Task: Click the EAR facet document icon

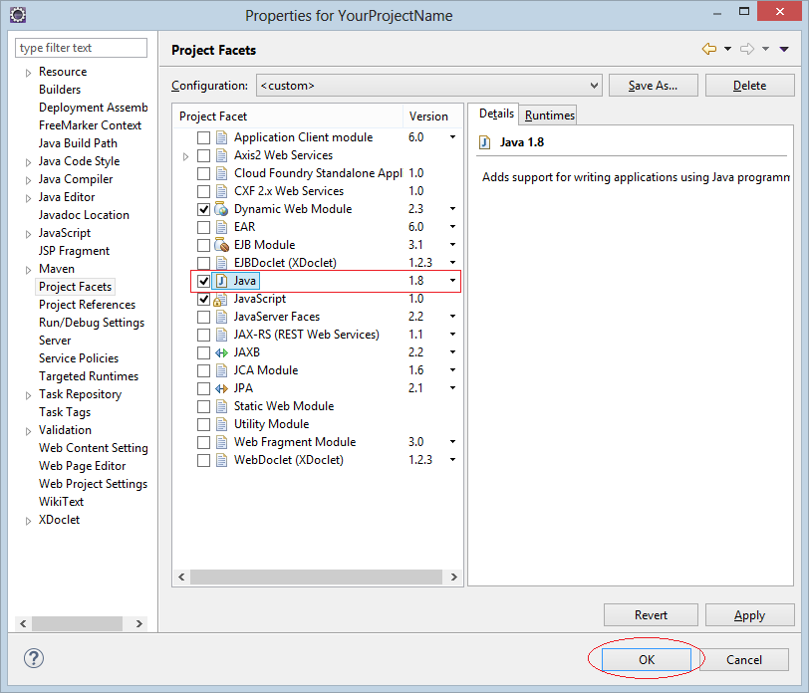Action: pyautogui.click(x=222, y=227)
